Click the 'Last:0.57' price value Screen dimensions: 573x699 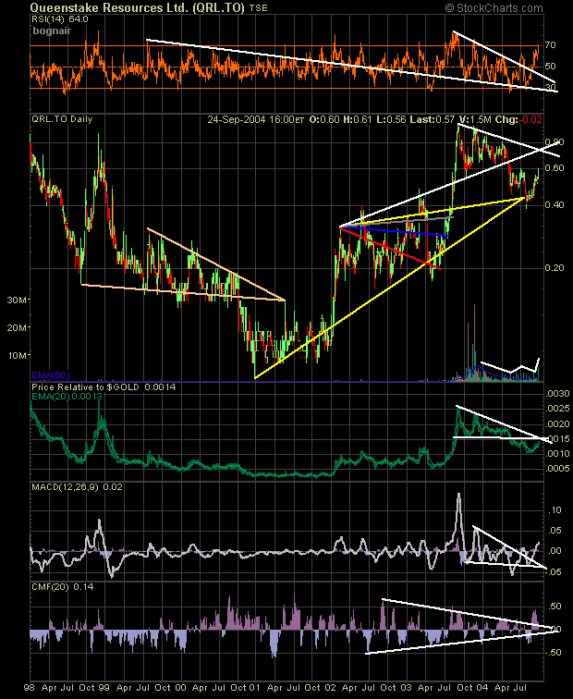433,119
